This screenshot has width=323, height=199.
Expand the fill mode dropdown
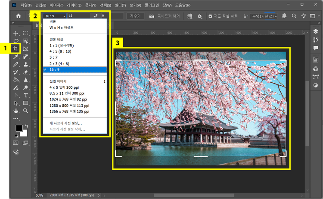click(264, 16)
